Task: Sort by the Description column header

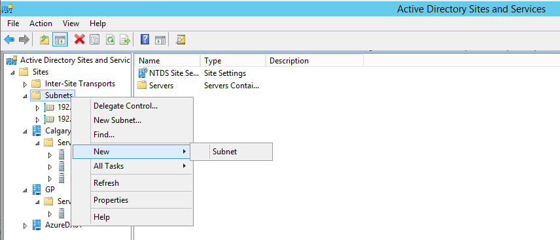Action: click(x=315, y=61)
